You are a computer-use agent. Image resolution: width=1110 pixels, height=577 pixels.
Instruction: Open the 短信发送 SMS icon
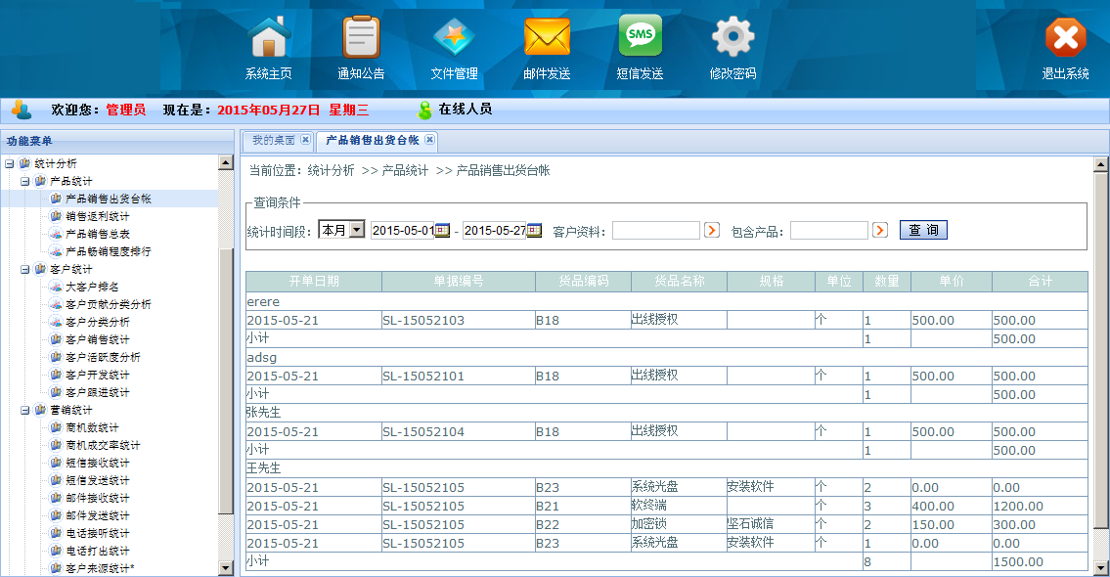pos(640,38)
